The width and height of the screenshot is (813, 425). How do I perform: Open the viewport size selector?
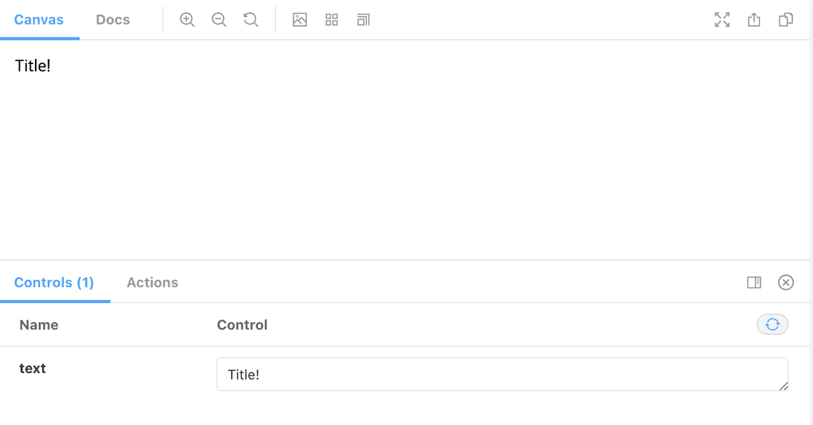click(363, 20)
